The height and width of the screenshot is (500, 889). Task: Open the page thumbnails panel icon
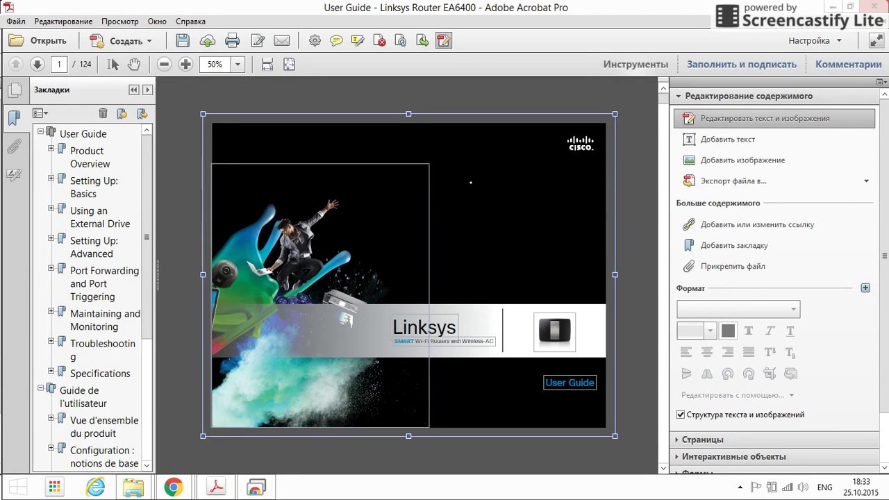click(14, 90)
